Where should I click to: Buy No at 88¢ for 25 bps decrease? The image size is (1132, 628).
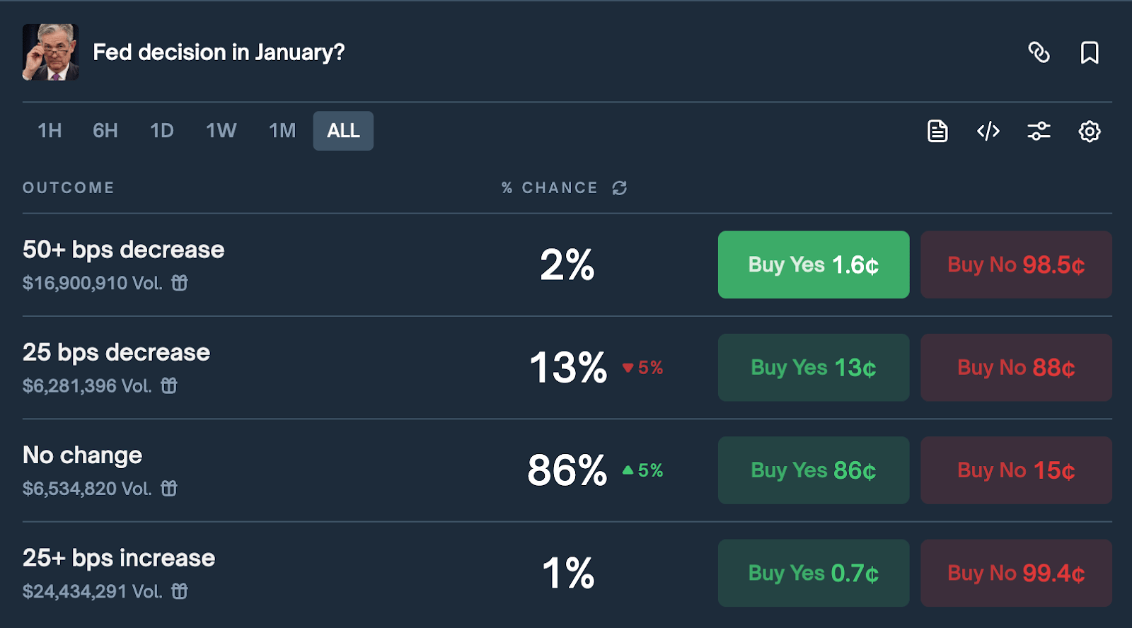1016,368
